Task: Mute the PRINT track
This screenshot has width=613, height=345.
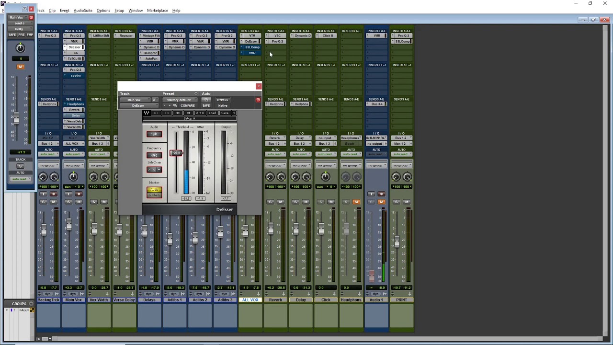Action: tap(407, 202)
